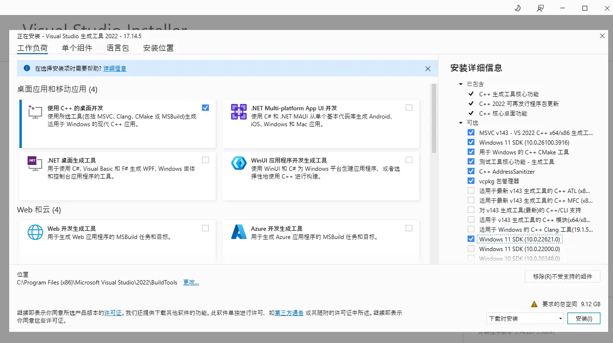This screenshot has height=343, width=613.
Task: Open the feedback icon in the title bar
Action: pos(540,8)
